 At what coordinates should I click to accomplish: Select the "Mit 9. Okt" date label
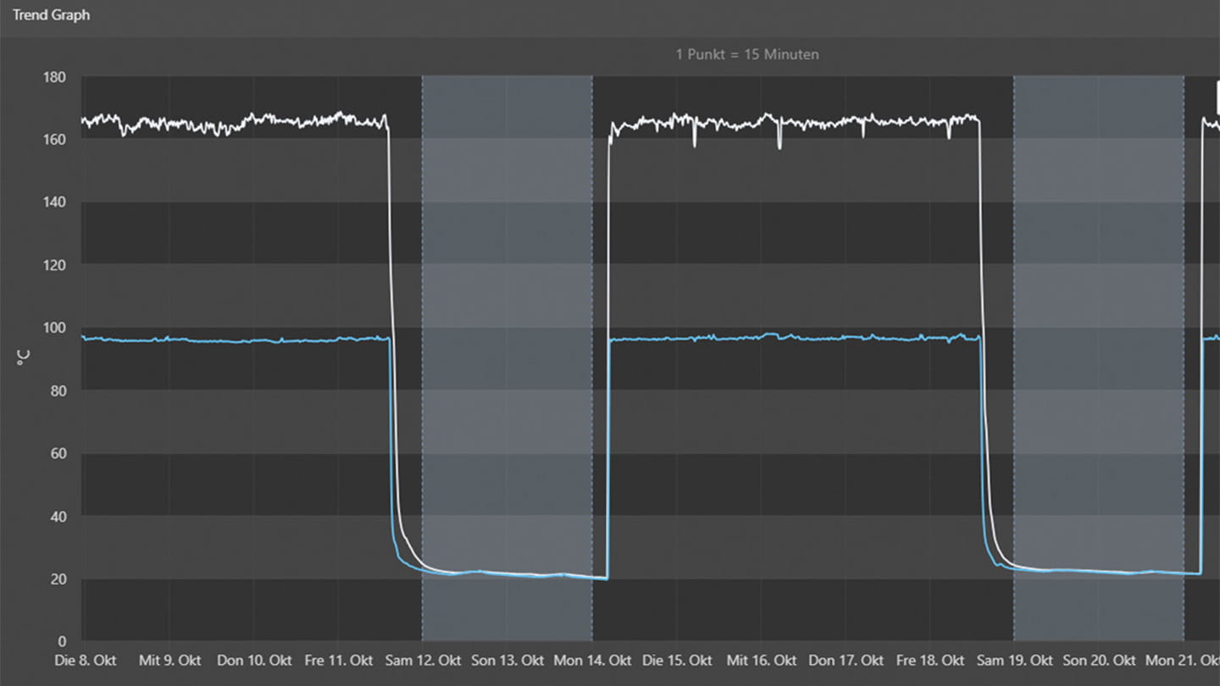click(169, 661)
